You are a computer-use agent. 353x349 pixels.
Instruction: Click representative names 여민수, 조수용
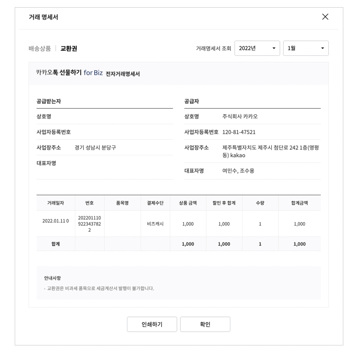(238, 171)
